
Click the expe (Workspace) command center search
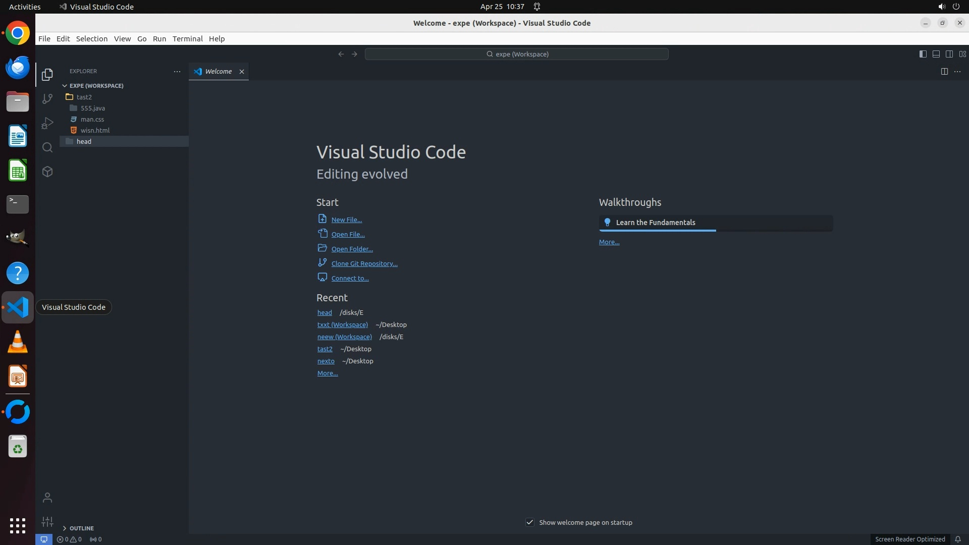[516, 54]
